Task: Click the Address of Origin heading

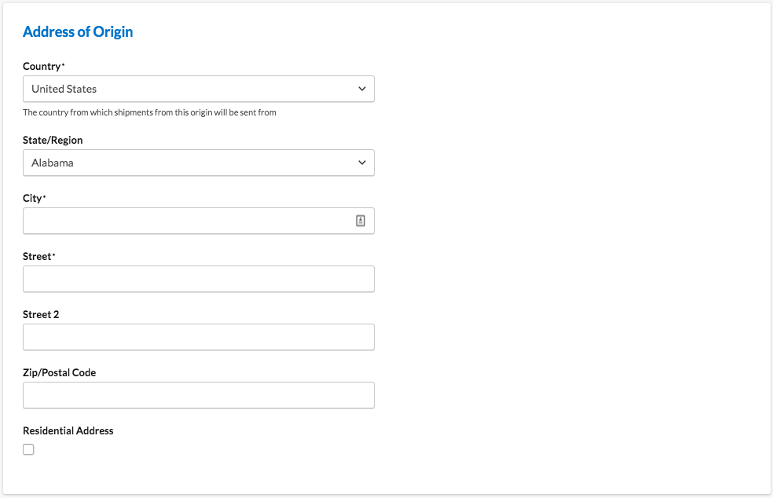Action: [78, 32]
